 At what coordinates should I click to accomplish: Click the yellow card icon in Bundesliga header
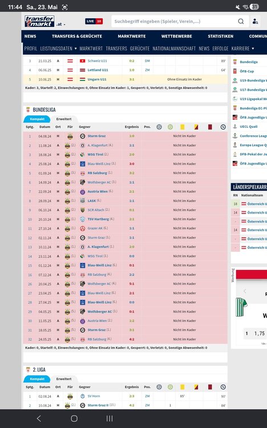pyautogui.click(x=183, y=127)
